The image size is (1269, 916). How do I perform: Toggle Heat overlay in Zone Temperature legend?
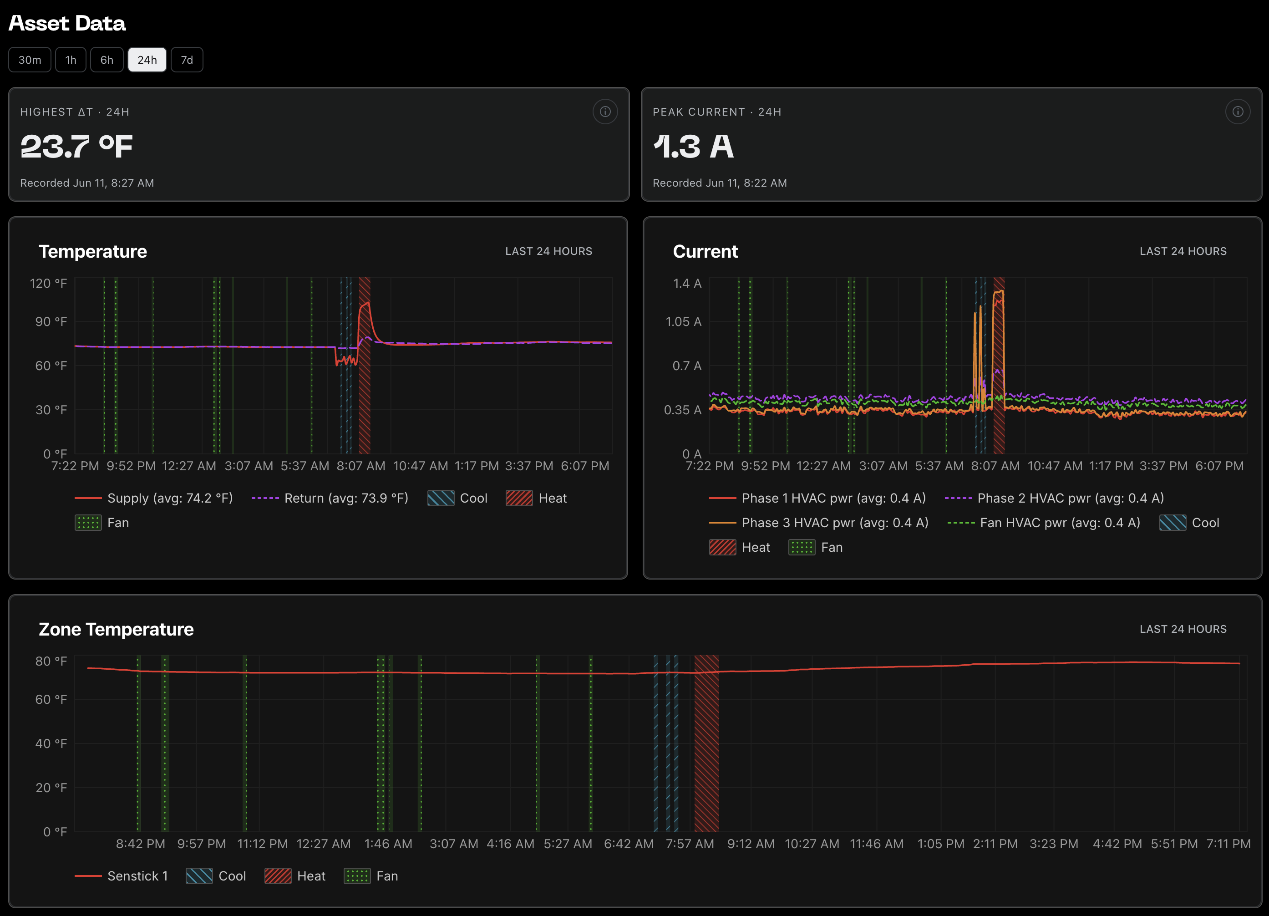point(295,876)
